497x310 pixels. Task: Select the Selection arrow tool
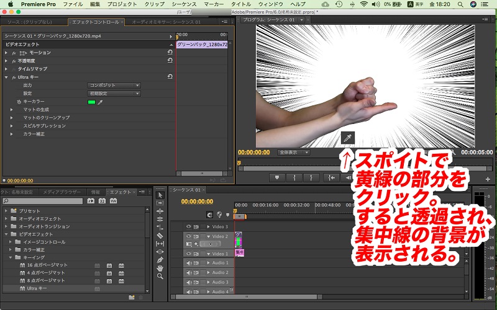(160, 195)
